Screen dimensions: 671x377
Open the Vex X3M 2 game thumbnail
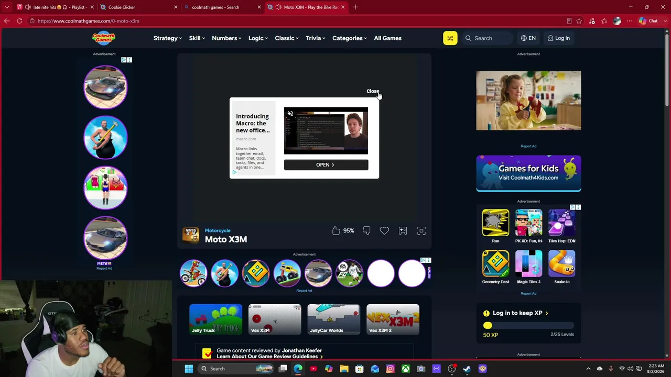393,319
